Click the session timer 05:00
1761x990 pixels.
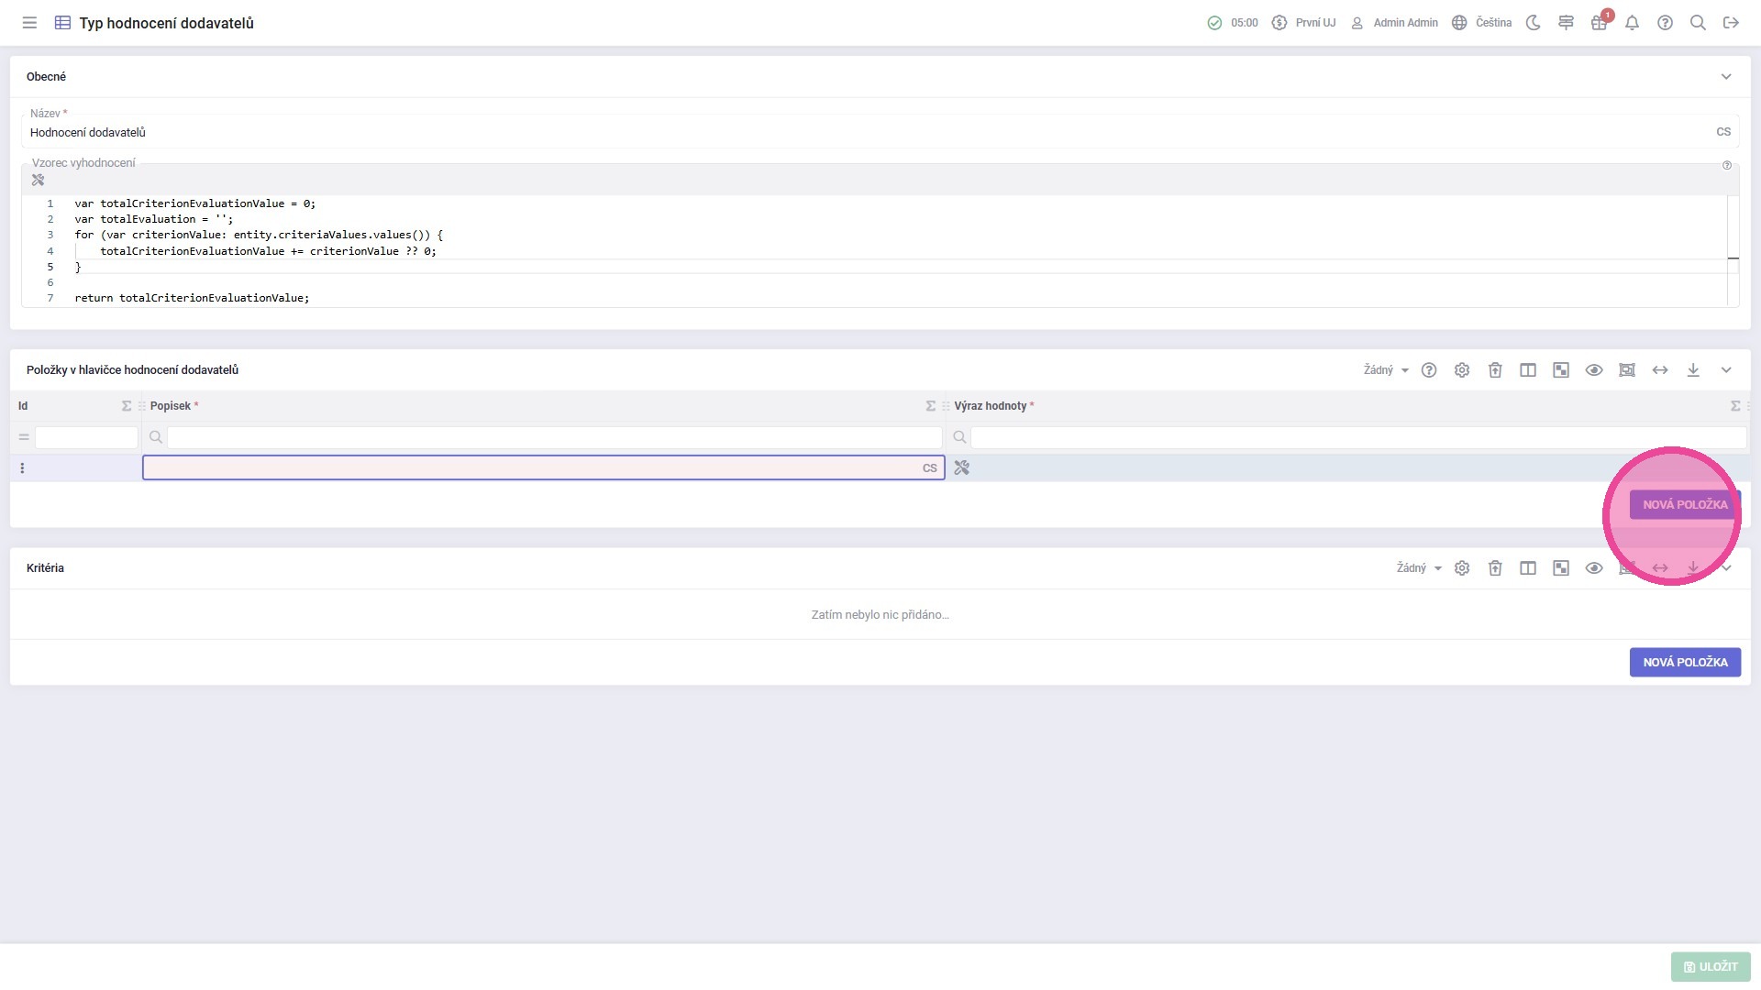tap(1245, 23)
